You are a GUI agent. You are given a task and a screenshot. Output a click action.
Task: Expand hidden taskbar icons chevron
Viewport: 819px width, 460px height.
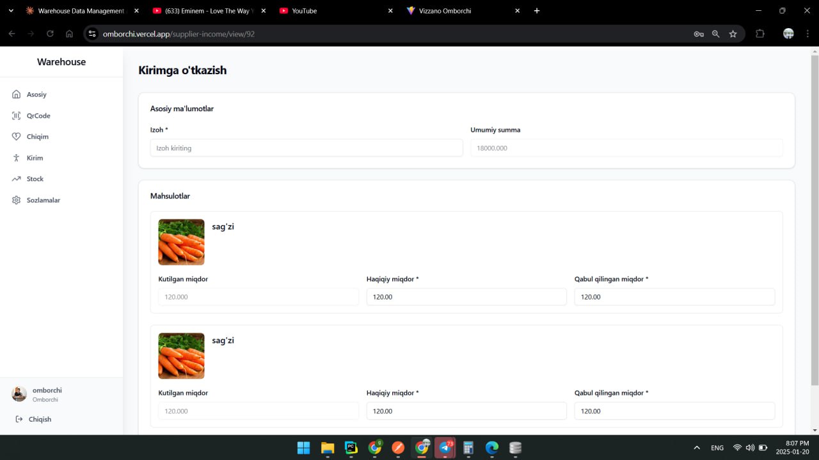point(696,448)
